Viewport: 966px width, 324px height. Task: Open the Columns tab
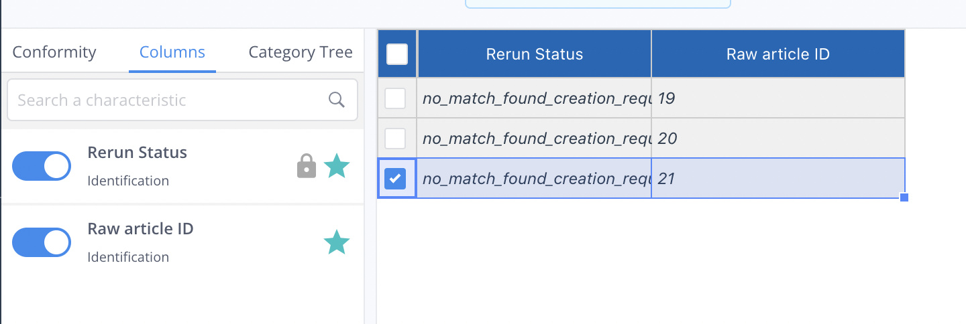click(x=172, y=52)
